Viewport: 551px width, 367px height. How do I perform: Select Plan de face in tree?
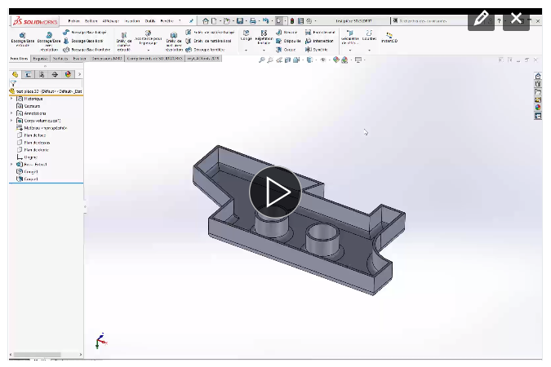click(31, 135)
